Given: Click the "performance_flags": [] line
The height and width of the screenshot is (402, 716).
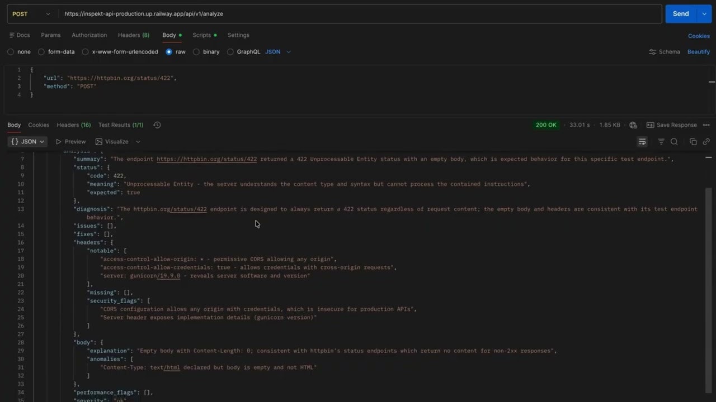Looking at the screenshot, I should 113,393.
